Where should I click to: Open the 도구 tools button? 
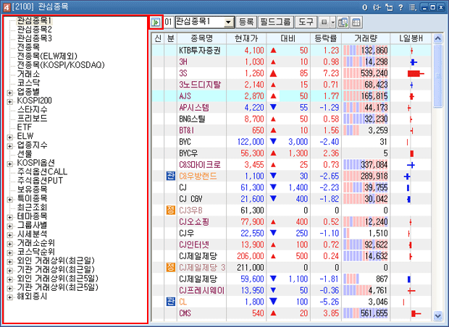pyautogui.click(x=305, y=22)
